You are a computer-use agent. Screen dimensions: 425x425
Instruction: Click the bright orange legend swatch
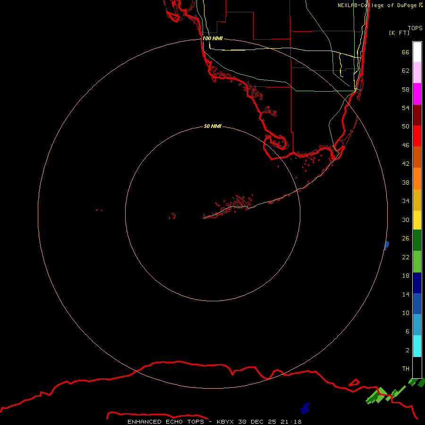(x=417, y=178)
